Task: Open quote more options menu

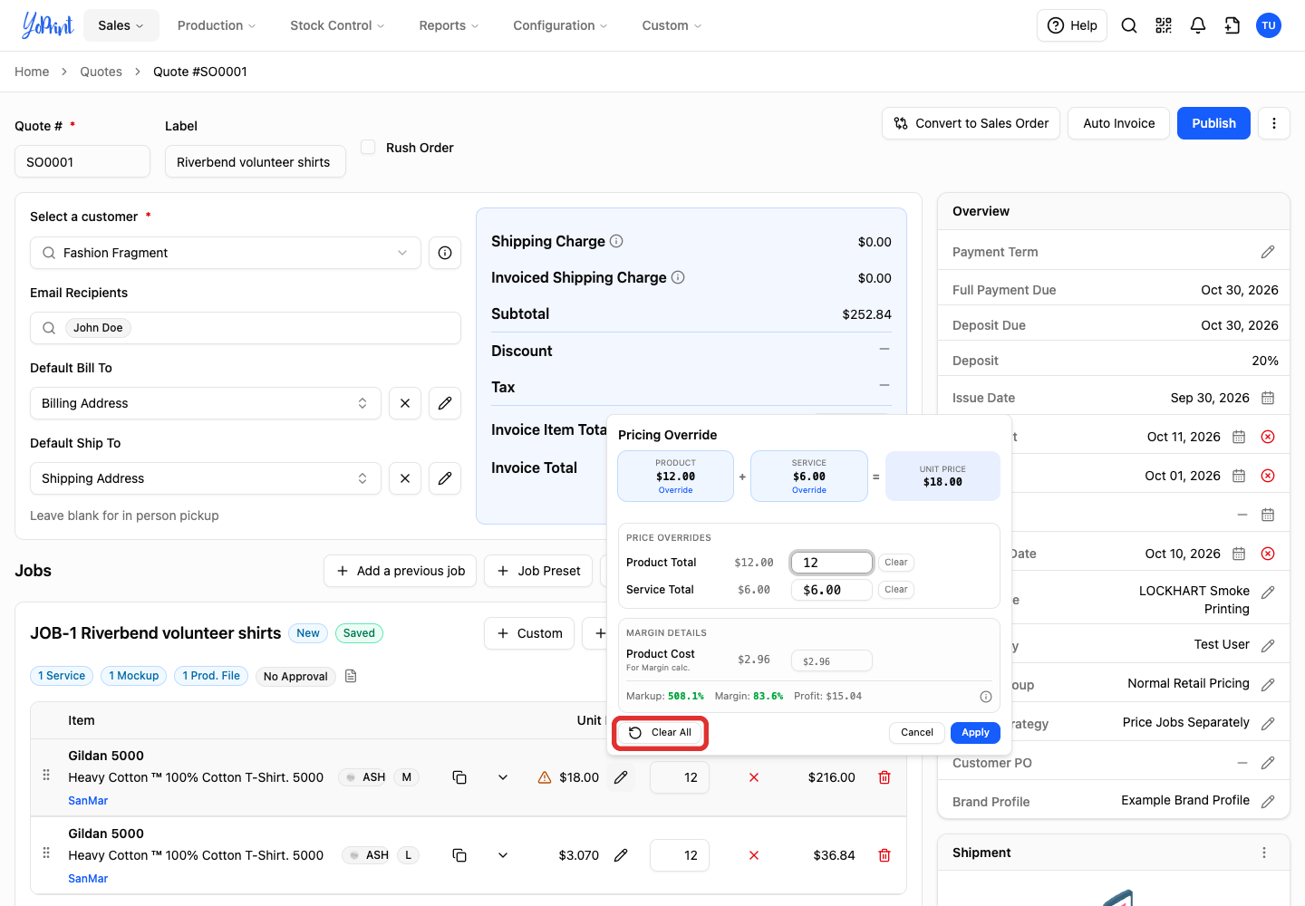Action: [x=1274, y=123]
